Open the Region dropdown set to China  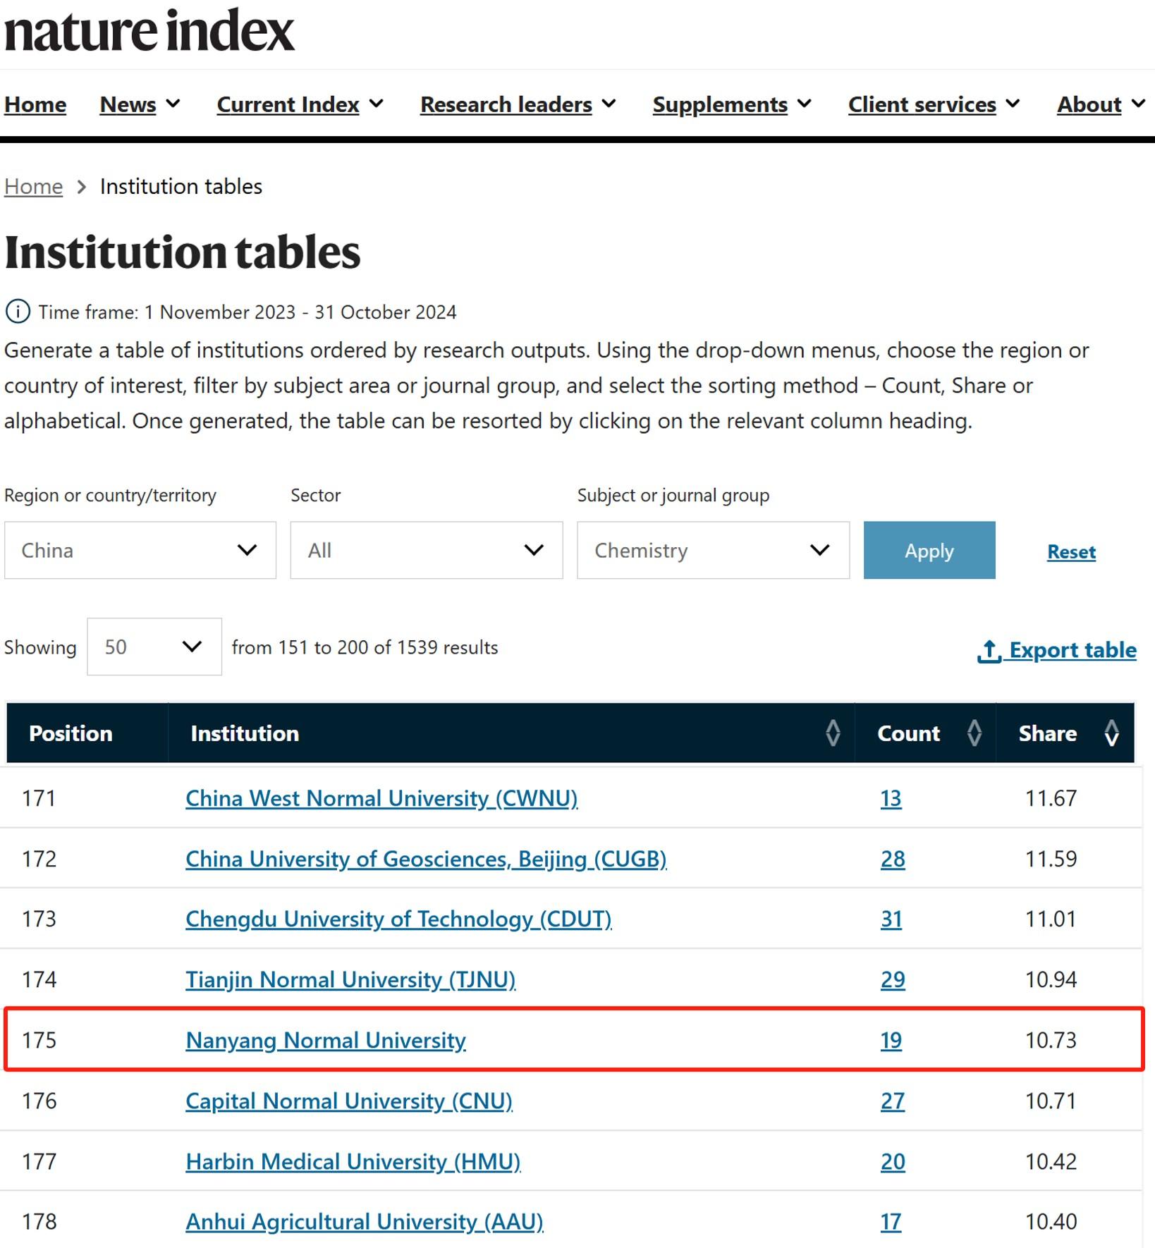[140, 550]
